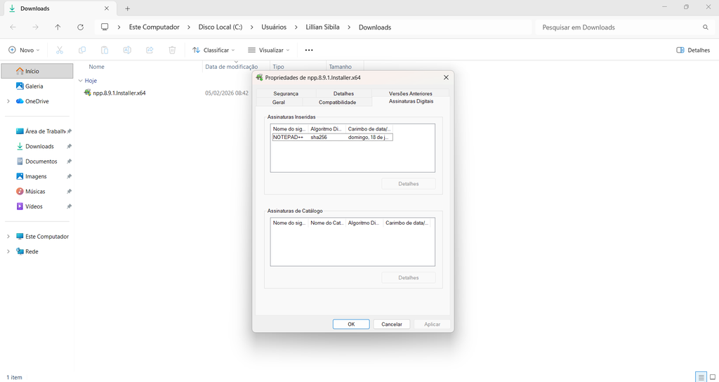Switch to the Geral tab
This screenshot has width=719, height=382.
pyautogui.click(x=279, y=103)
